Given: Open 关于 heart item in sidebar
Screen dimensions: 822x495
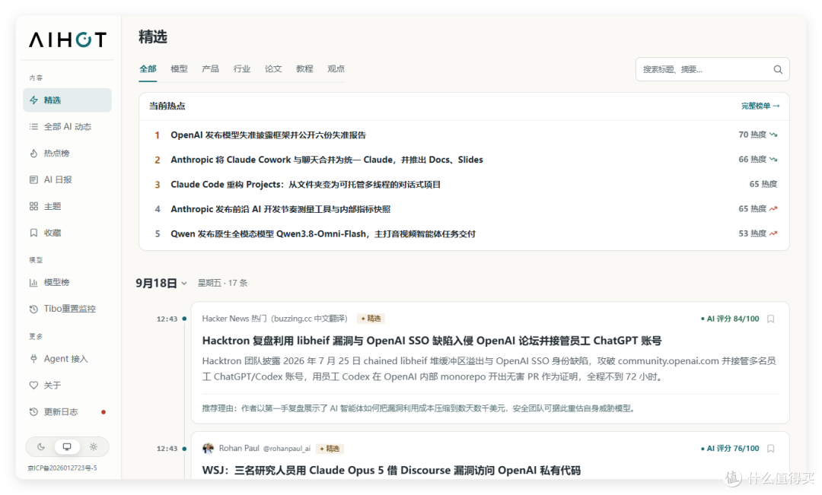Looking at the screenshot, I should click(67, 386).
